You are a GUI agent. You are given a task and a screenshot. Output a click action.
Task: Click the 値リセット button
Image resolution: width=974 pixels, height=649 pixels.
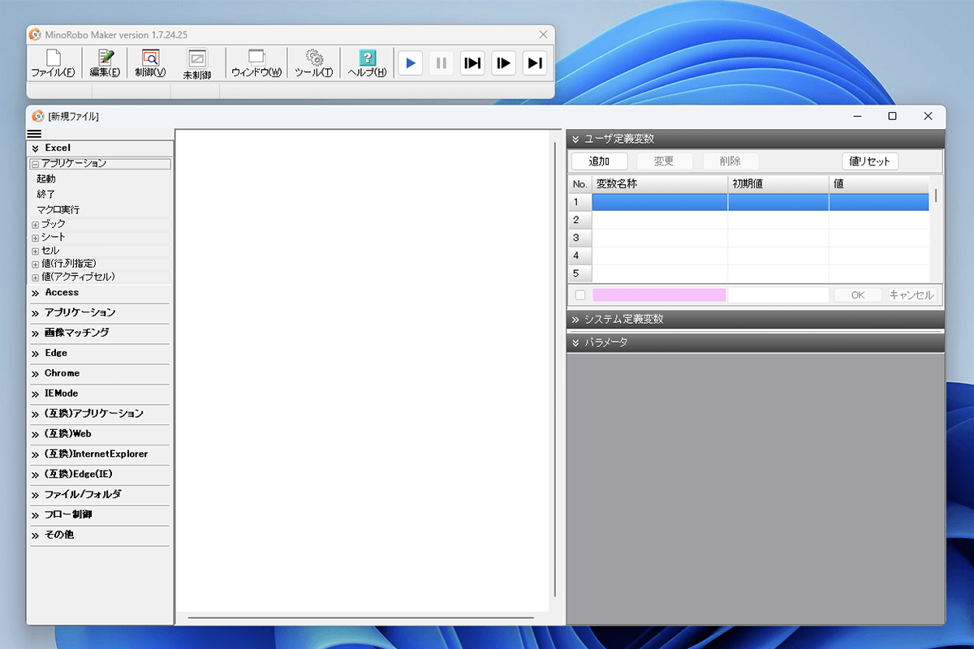[870, 161]
